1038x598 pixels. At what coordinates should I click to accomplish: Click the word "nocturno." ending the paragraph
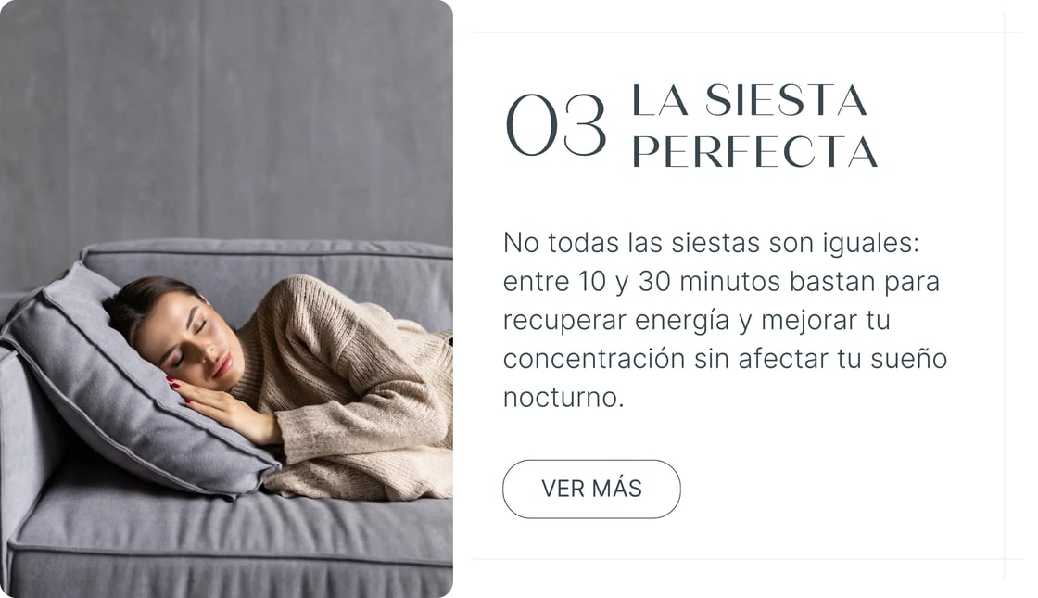click(x=563, y=398)
